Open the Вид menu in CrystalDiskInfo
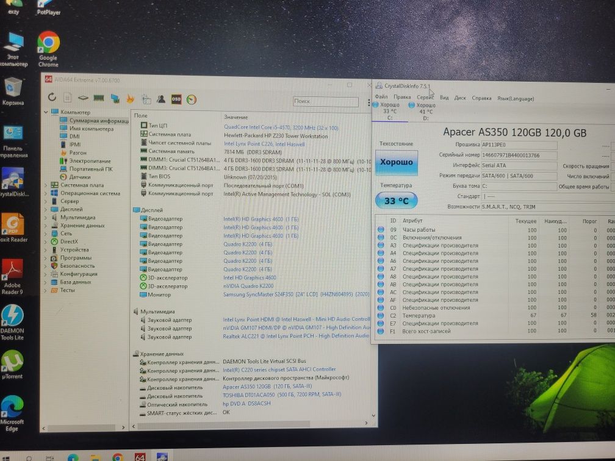This screenshot has height=461, width=615. coord(444,98)
